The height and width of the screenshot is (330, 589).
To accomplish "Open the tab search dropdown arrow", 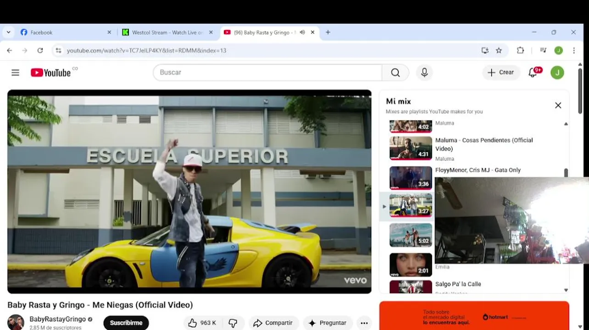I will [8, 33].
